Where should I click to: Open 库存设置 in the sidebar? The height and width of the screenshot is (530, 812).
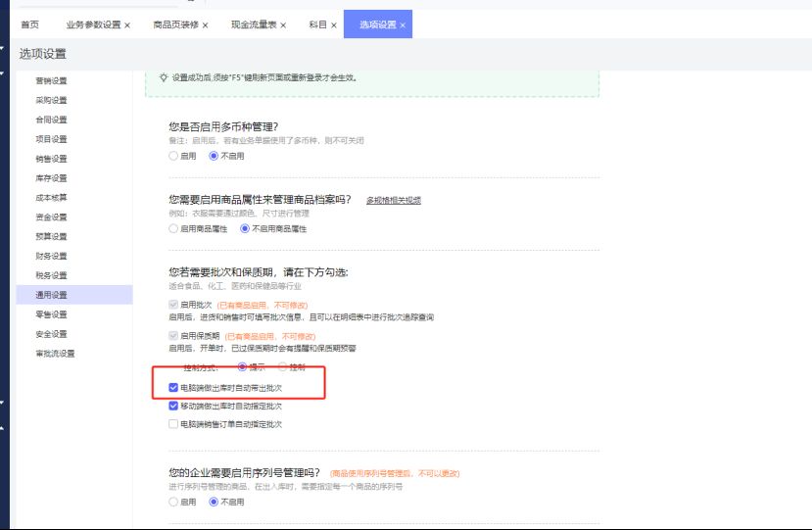coord(51,178)
